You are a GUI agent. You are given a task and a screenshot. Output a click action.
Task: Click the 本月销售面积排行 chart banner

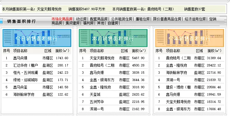coord(113,38)
